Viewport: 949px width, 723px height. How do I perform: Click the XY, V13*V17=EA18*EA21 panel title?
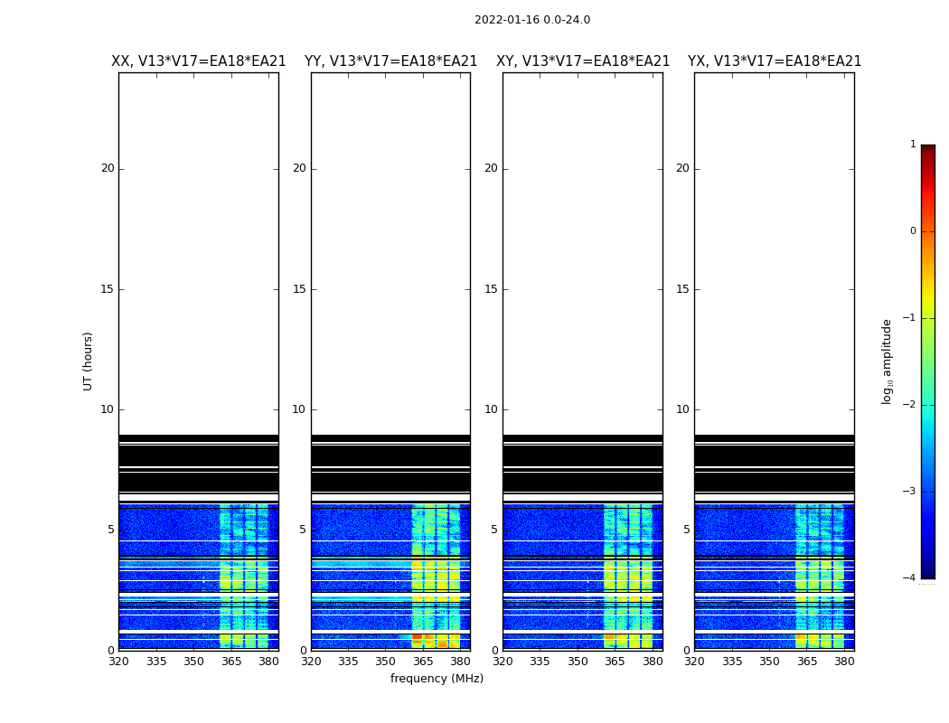coord(583,61)
